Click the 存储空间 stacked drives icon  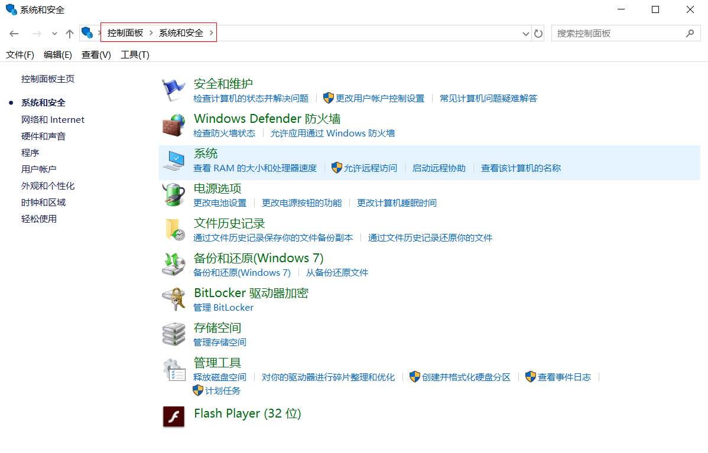point(174,334)
